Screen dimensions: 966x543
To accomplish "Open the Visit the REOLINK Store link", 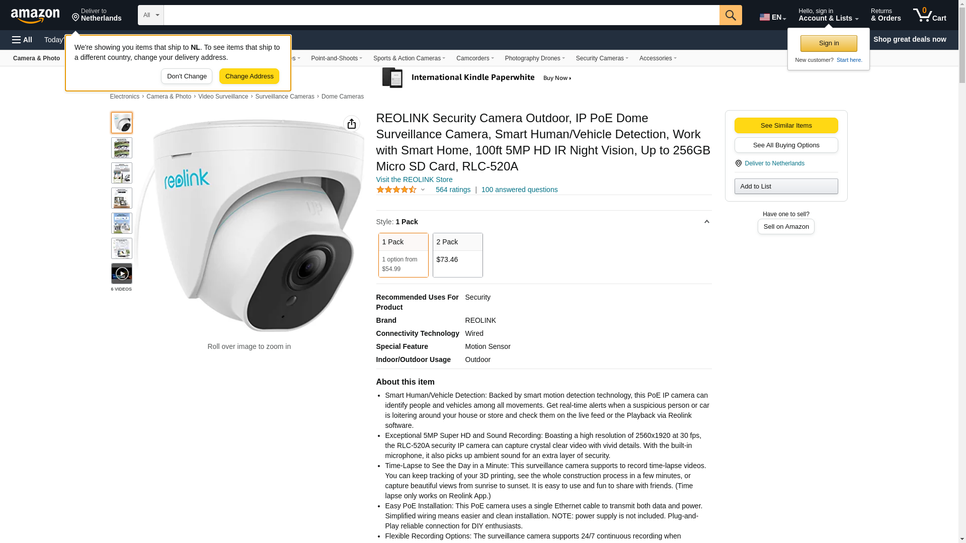I will click(x=414, y=179).
